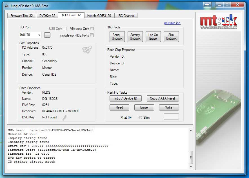The image size is (249, 178).
Task: Click the Slim UnLock button
Action: click(x=171, y=37)
